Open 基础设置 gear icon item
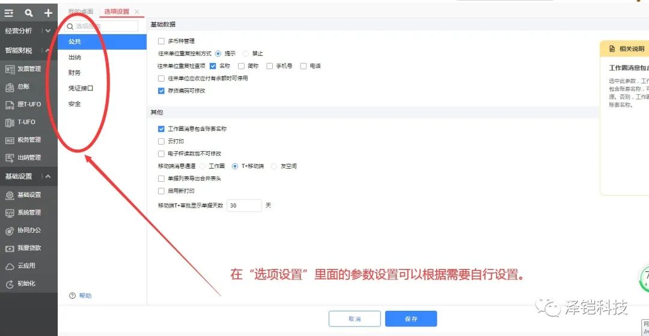The image size is (649, 336). click(x=10, y=195)
